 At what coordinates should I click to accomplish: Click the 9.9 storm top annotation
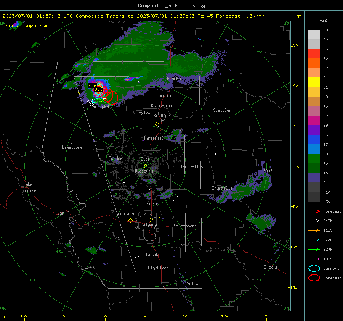click(x=99, y=89)
